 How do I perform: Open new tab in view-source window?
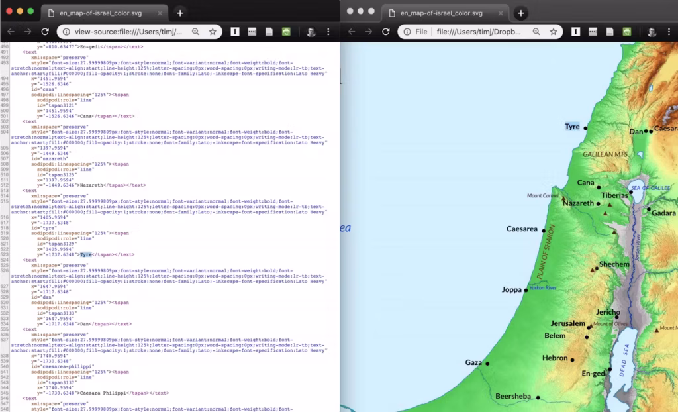pos(180,13)
